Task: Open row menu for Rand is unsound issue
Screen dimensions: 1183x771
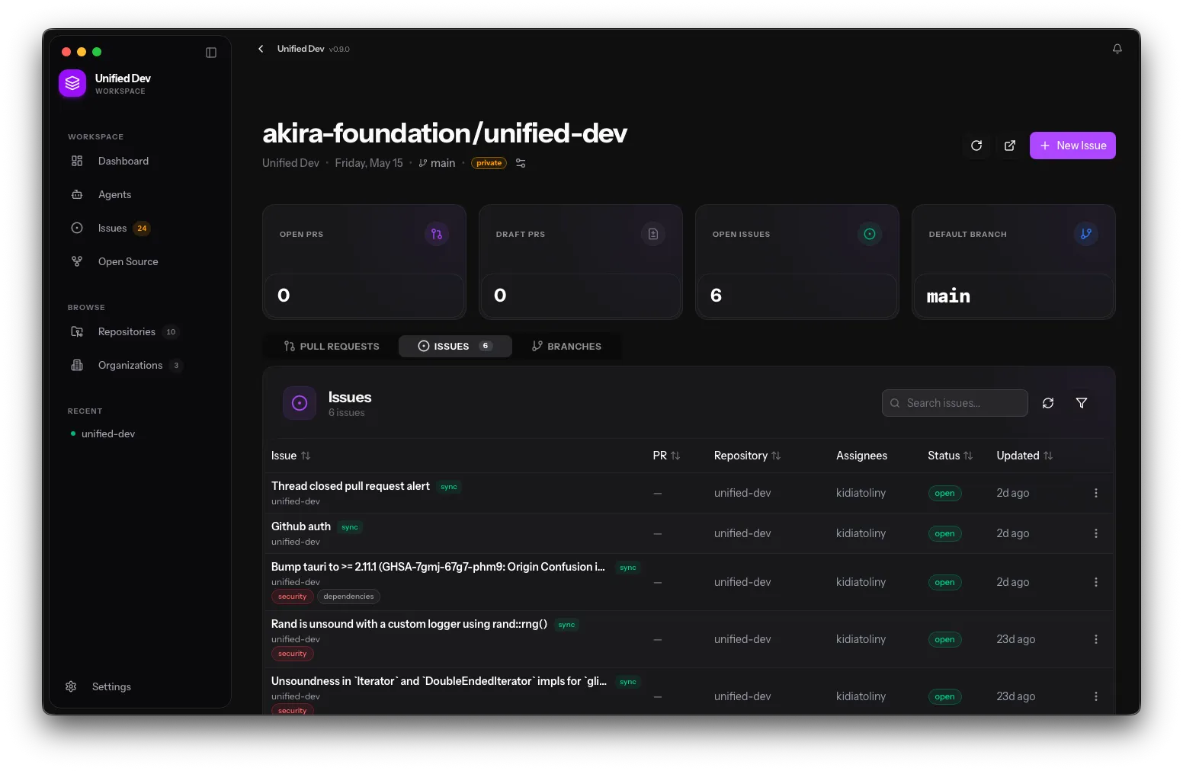Action: (x=1096, y=639)
